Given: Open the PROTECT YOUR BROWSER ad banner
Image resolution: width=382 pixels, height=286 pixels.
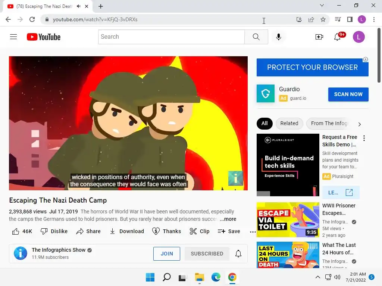Looking at the screenshot, I should click(x=312, y=67).
